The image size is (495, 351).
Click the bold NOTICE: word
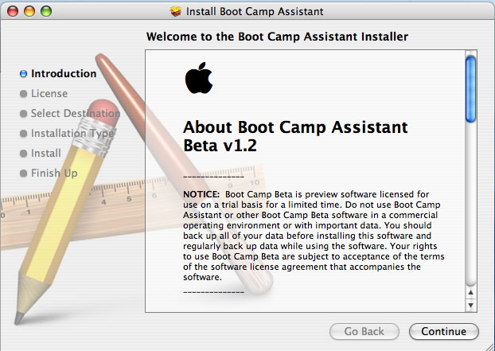(x=201, y=194)
